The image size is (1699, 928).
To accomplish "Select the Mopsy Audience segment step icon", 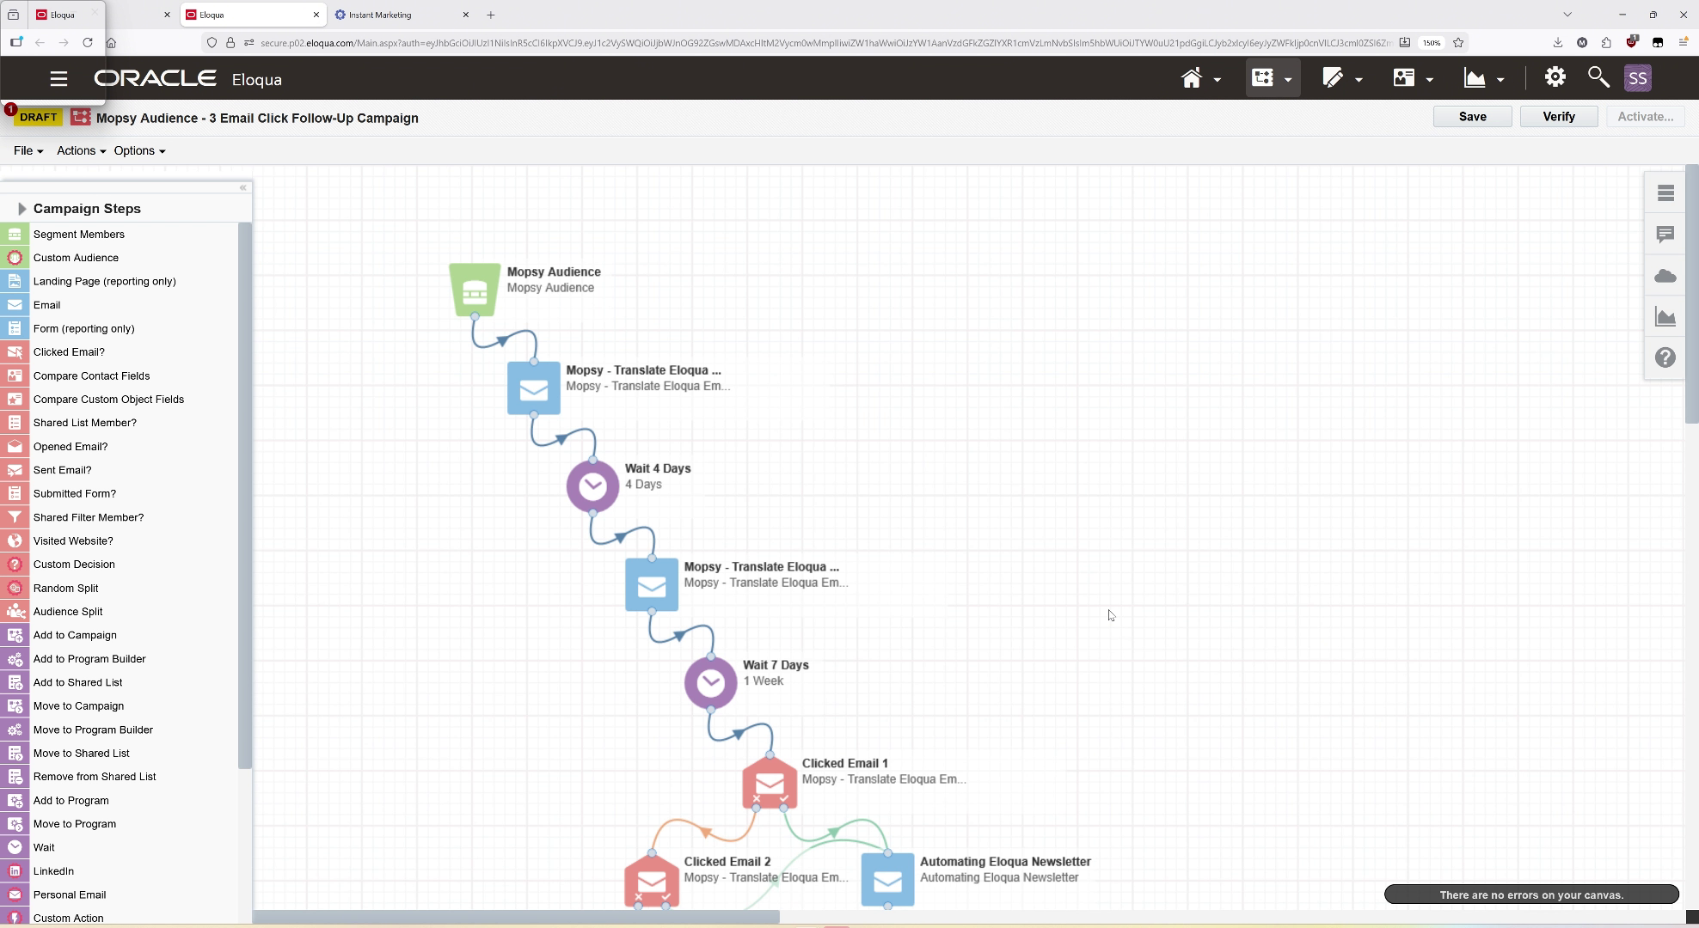I will click(475, 290).
